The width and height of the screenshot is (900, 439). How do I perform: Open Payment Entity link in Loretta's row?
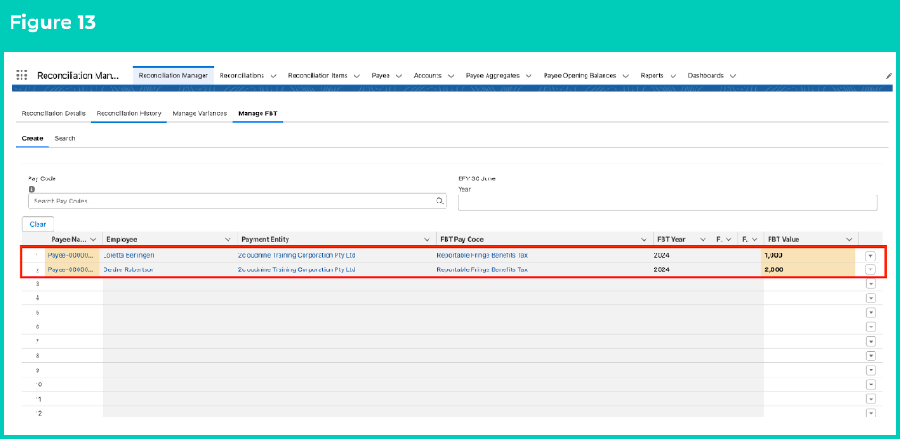click(x=296, y=255)
